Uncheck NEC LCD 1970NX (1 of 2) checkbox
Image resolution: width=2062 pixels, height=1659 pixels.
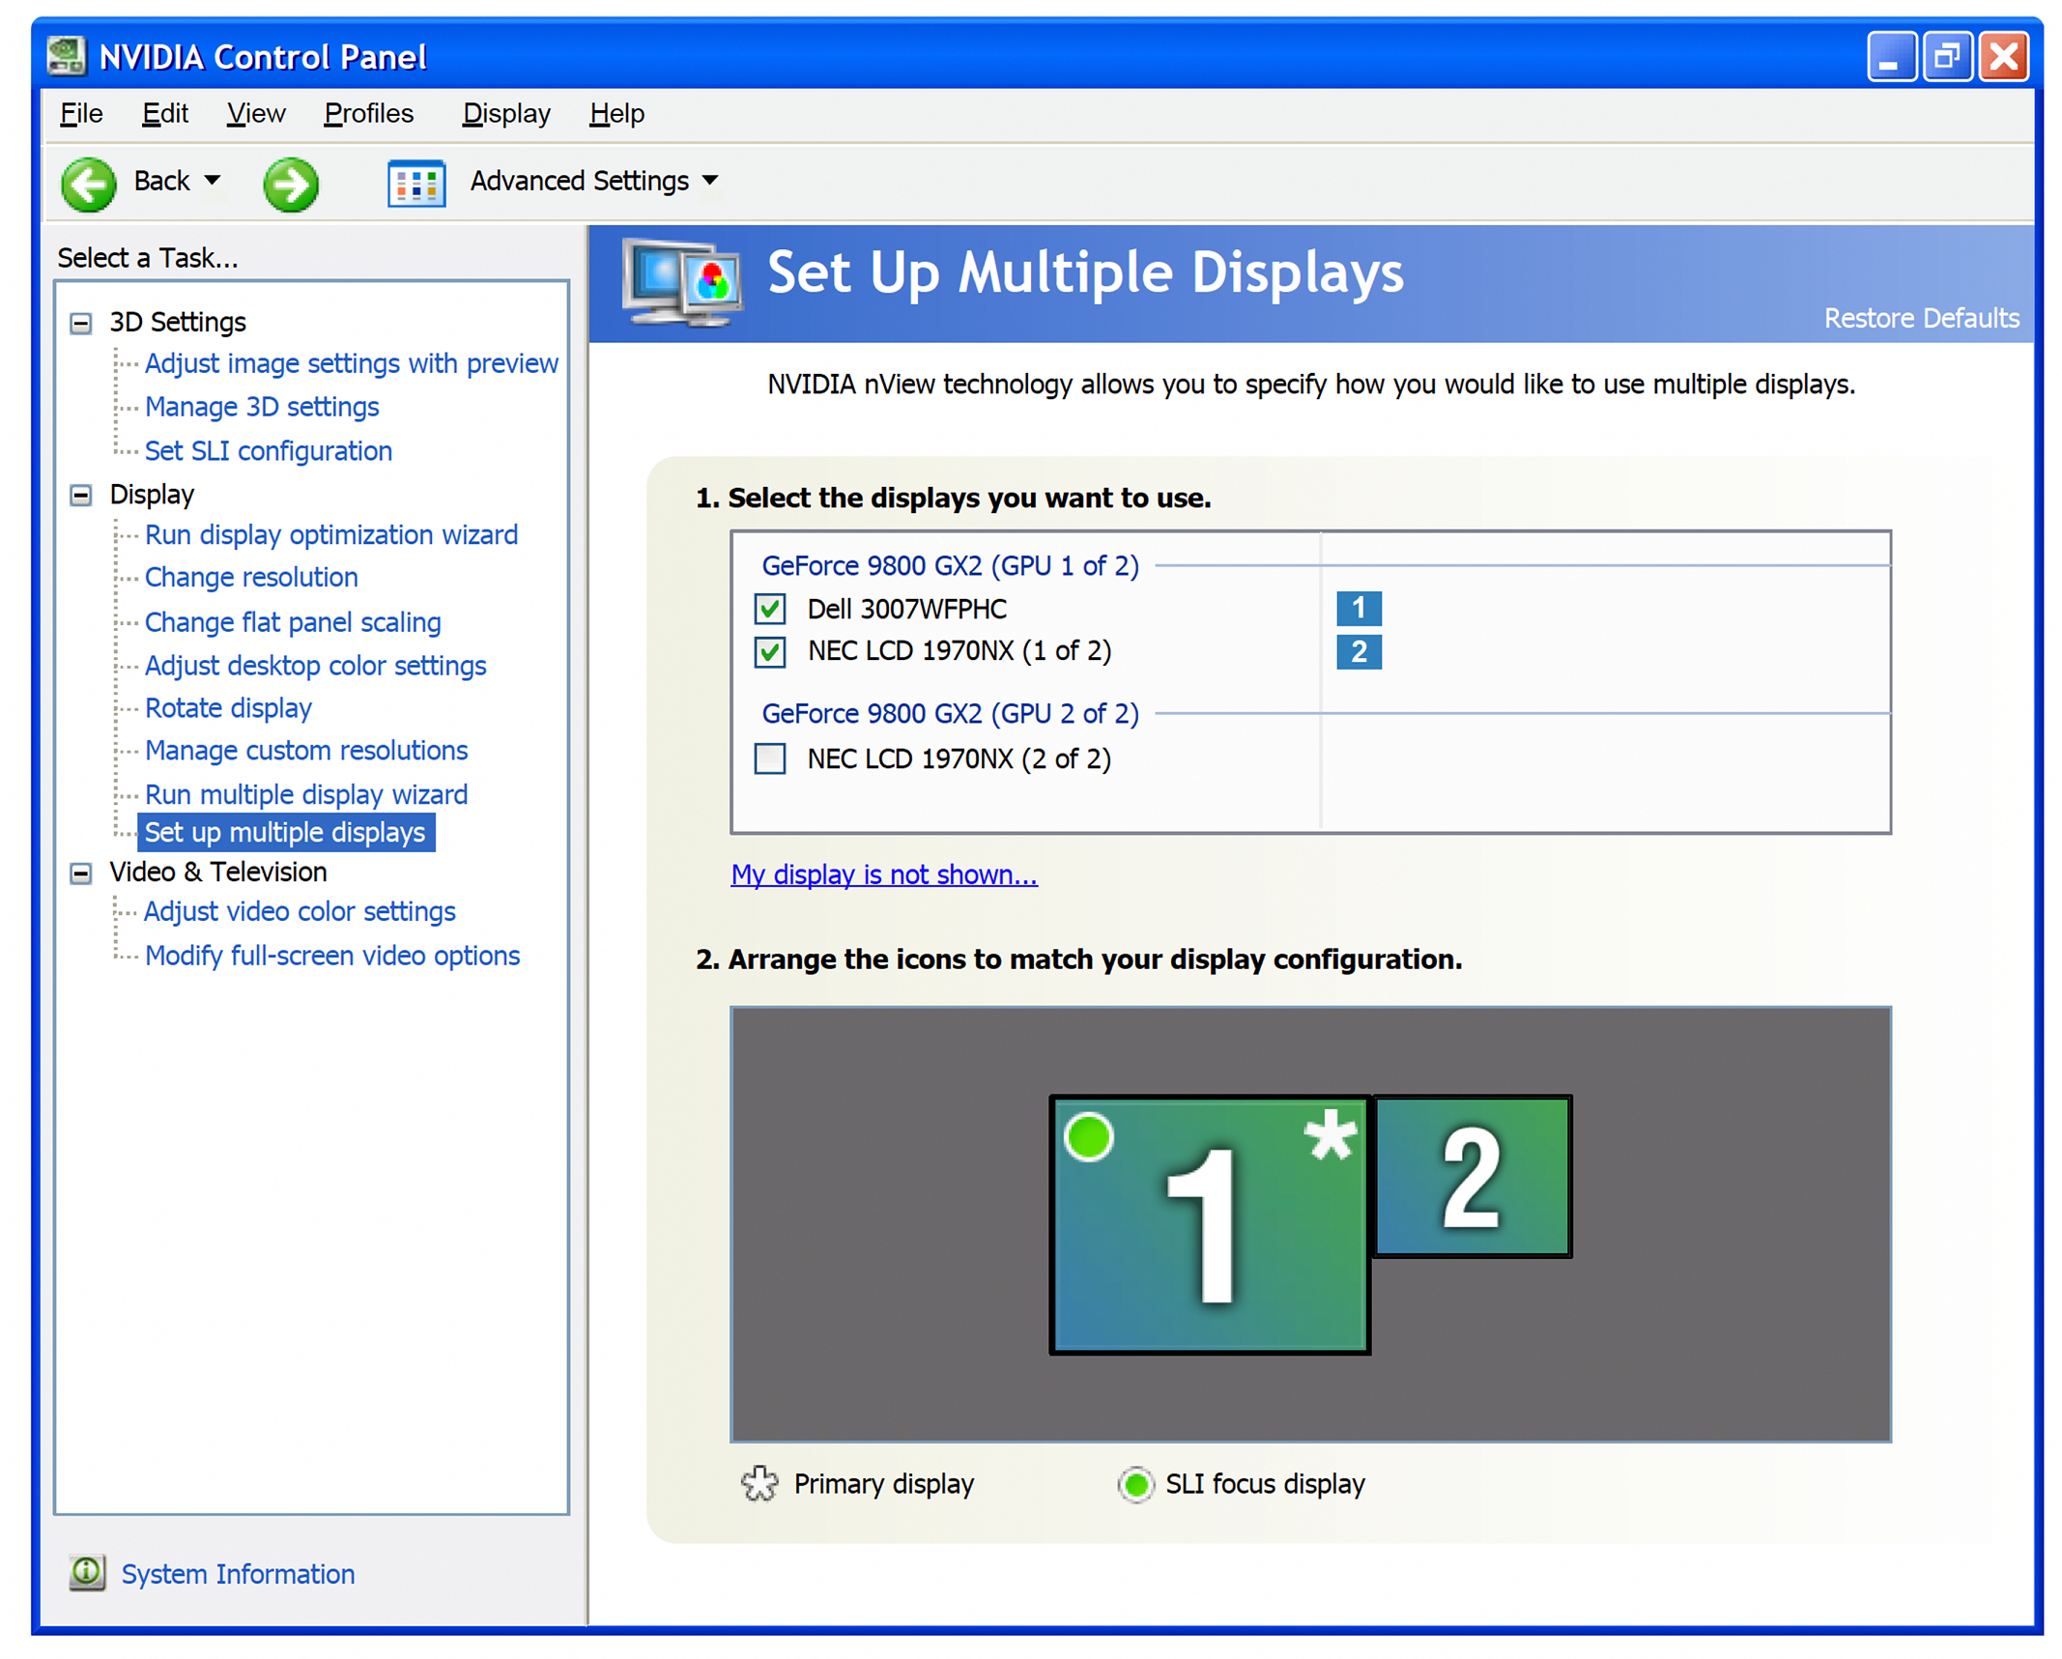pos(769,651)
